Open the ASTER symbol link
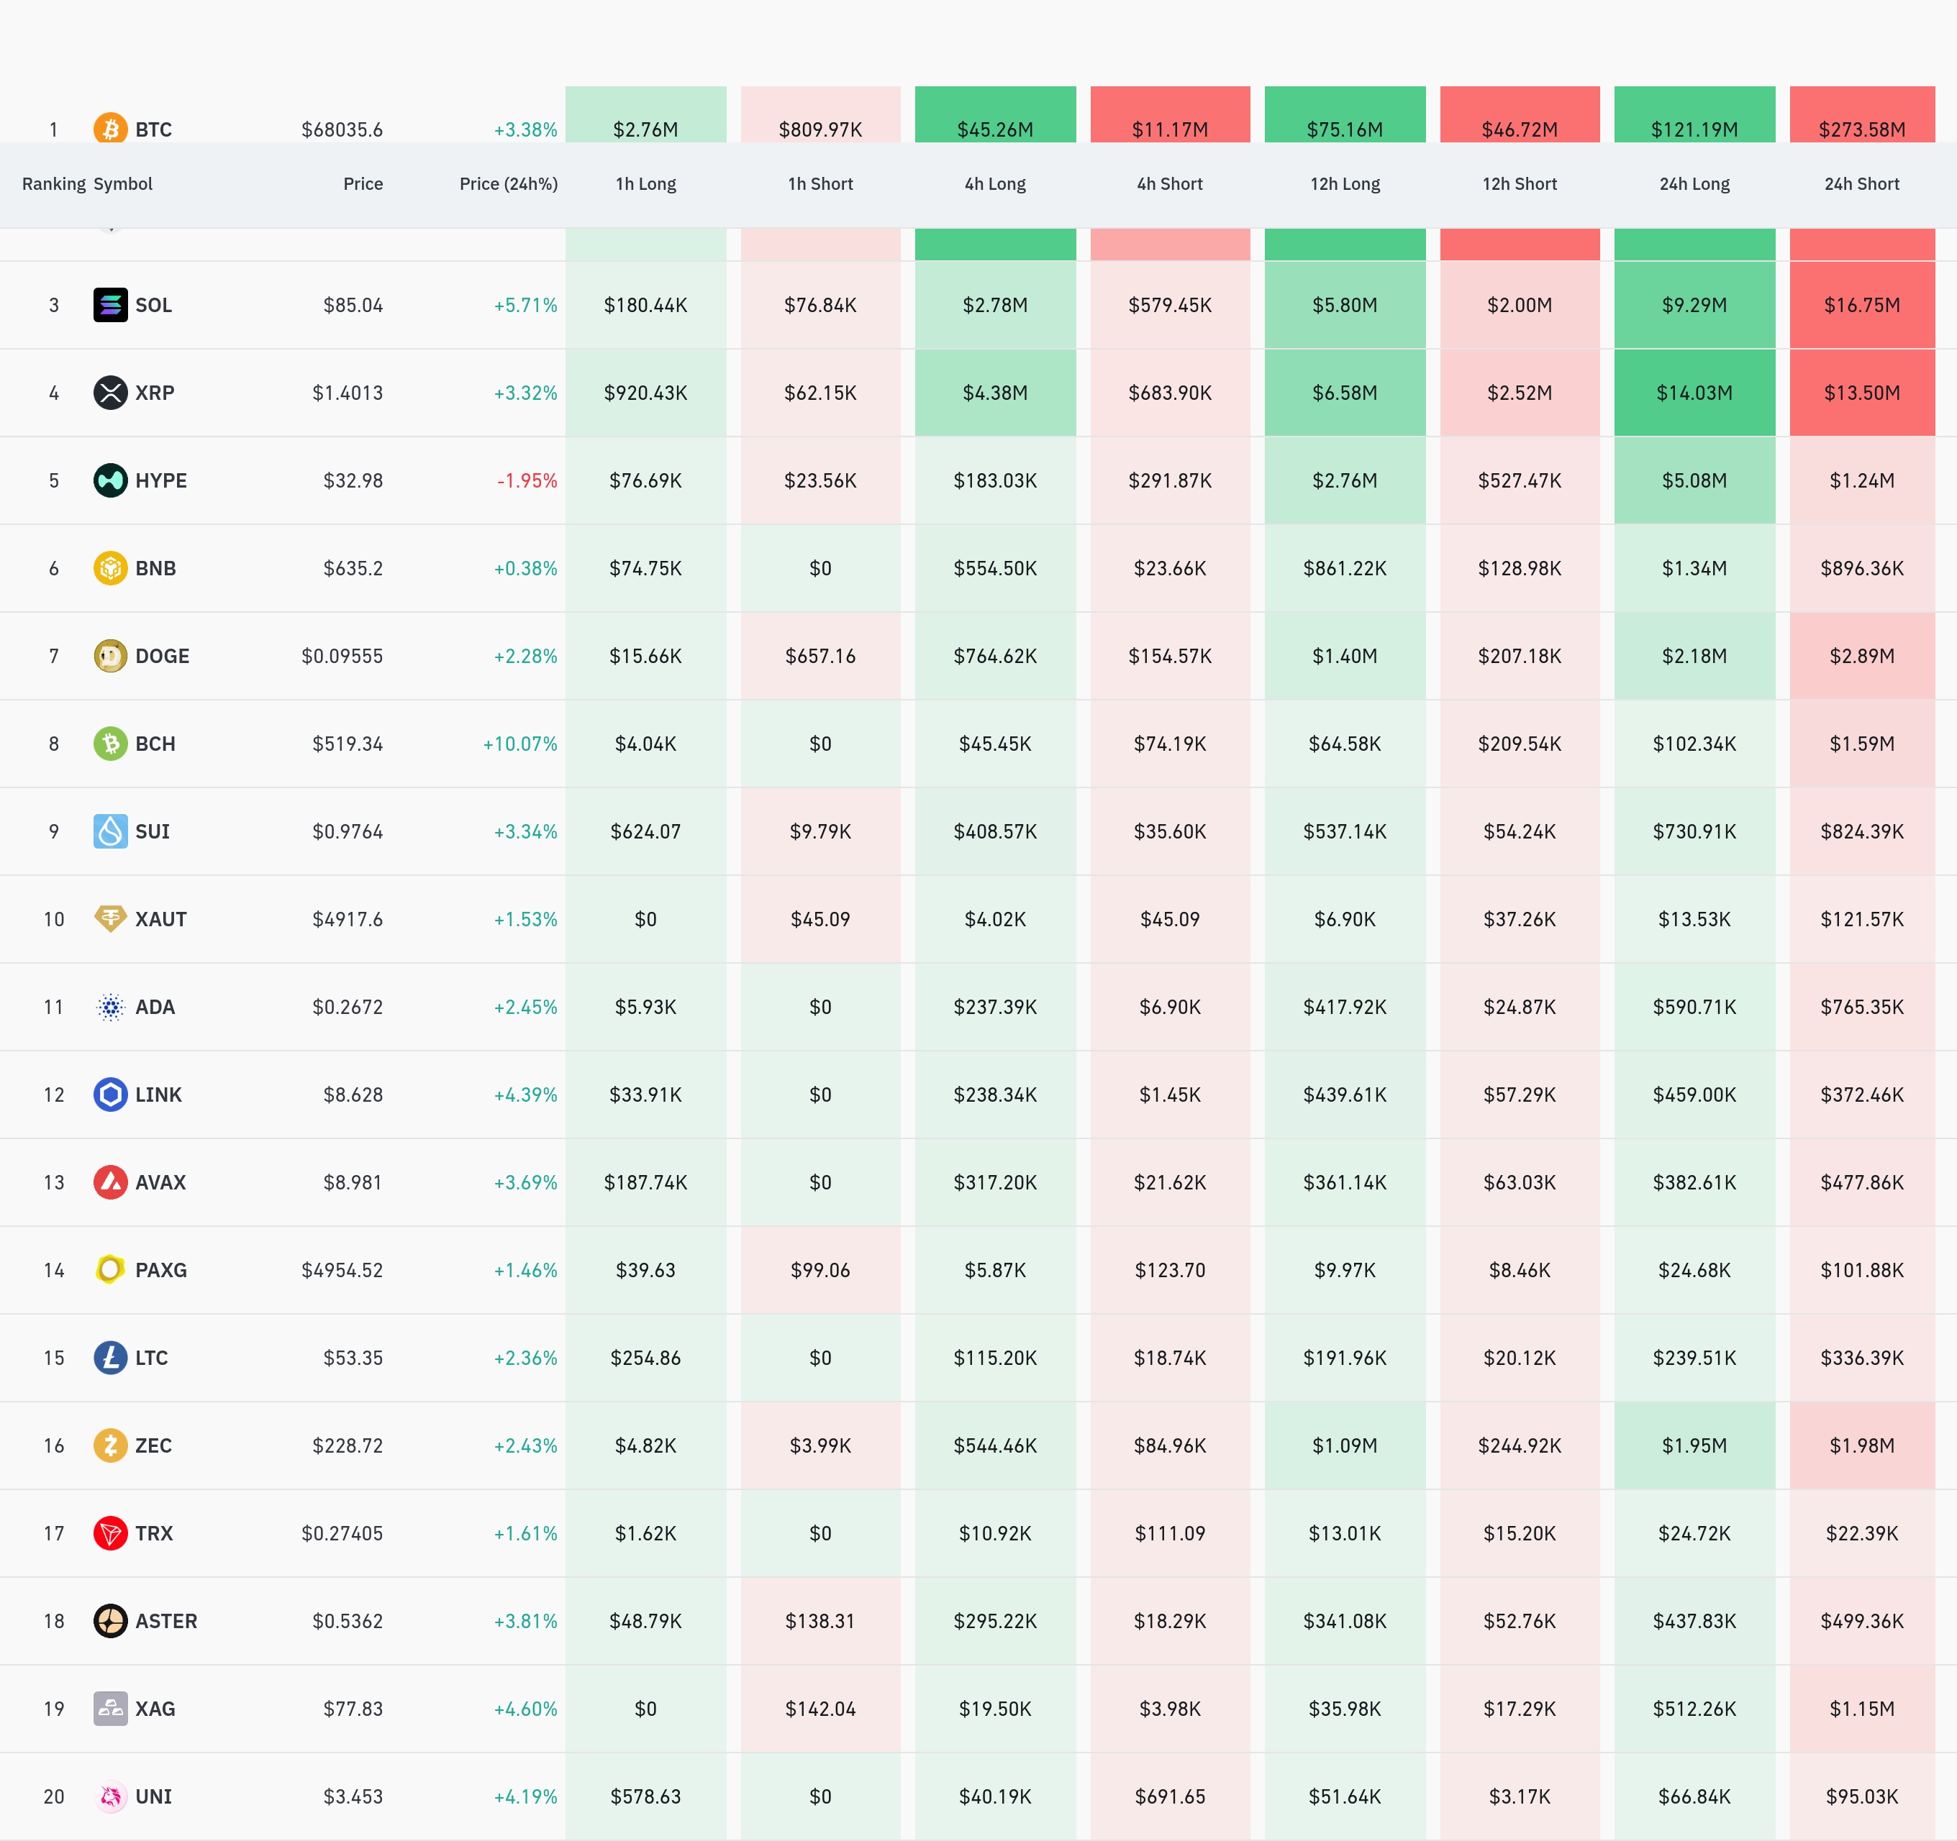 tap(165, 1621)
